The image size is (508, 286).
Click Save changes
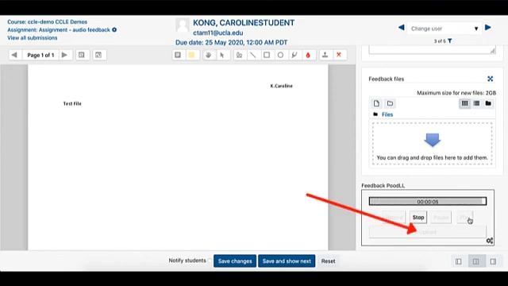tap(235, 261)
